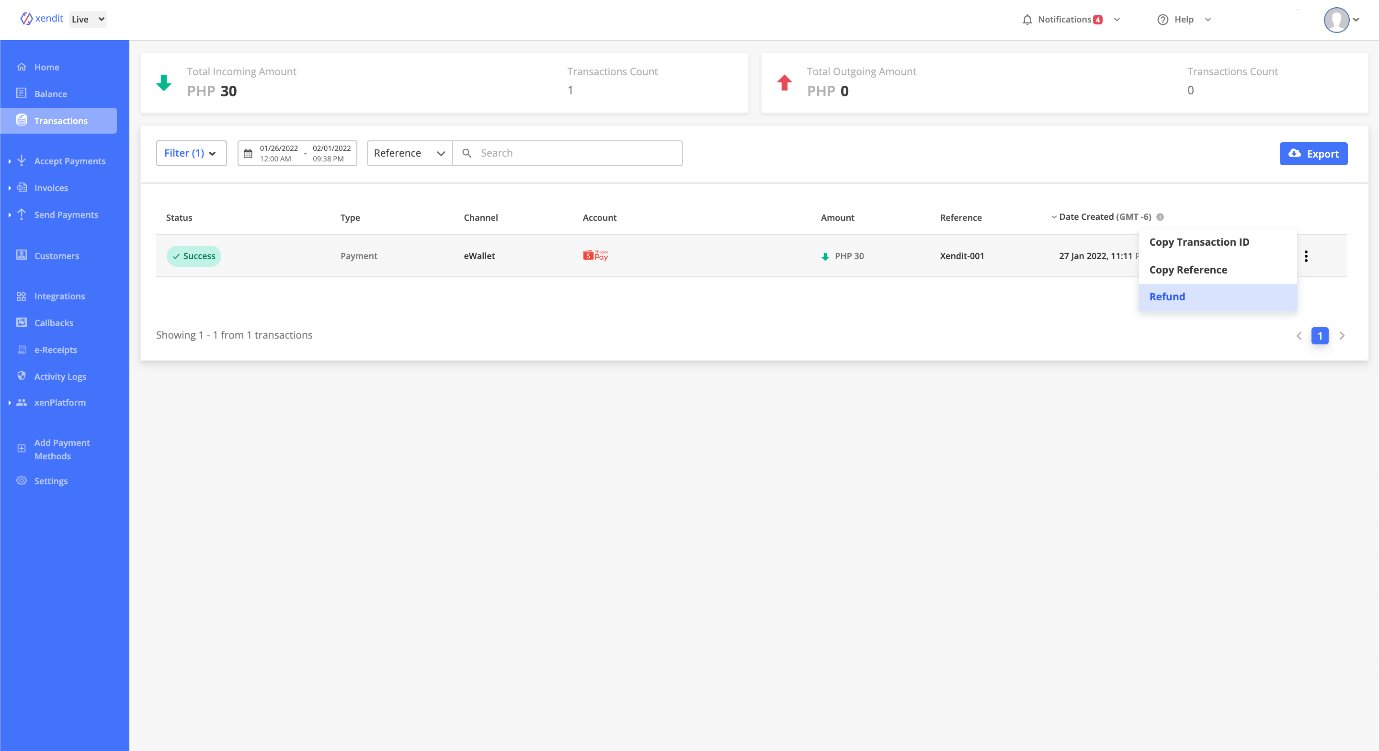The image size is (1379, 751).
Task: Open e-Receipts via its icon
Action: coord(22,350)
